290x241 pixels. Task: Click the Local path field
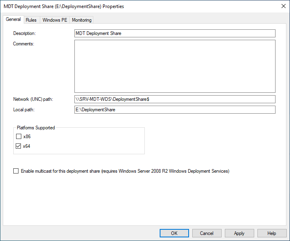[x=175, y=110]
